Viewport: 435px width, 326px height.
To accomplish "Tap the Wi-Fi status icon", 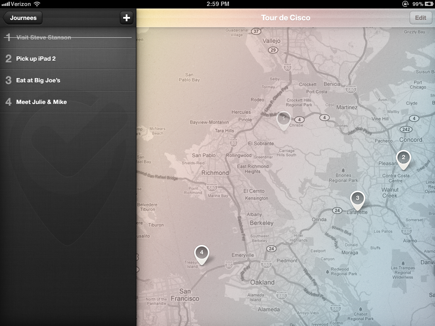I will (37, 4).
